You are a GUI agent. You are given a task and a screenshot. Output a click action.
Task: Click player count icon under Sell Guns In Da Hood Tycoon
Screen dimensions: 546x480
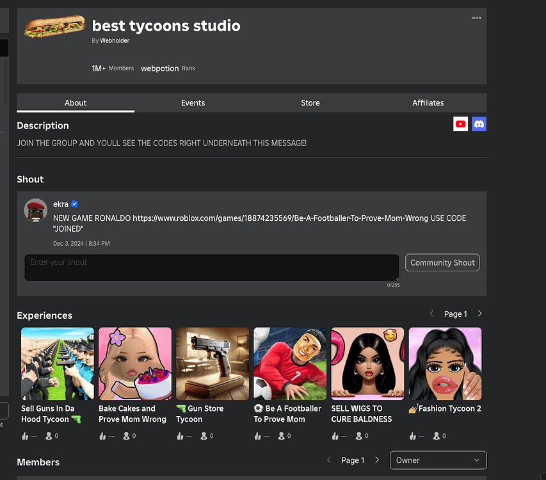(49, 436)
